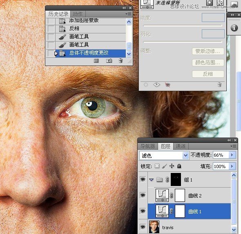Viewport: 241px width, 234px height.
Task: Collapse Layers panel with double-arrow icon
Action: [229, 140]
